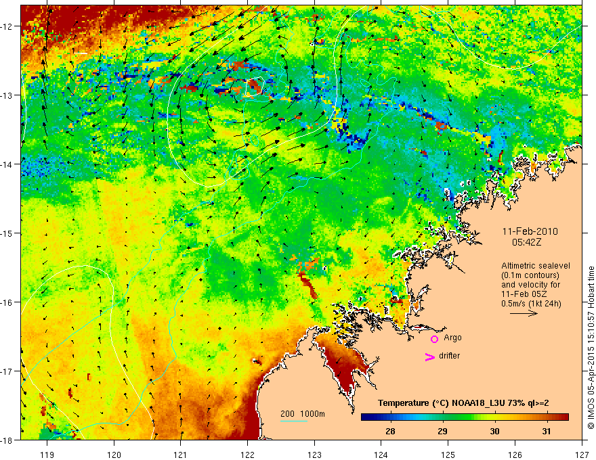Click the 29 label on temperature scale

point(442,431)
